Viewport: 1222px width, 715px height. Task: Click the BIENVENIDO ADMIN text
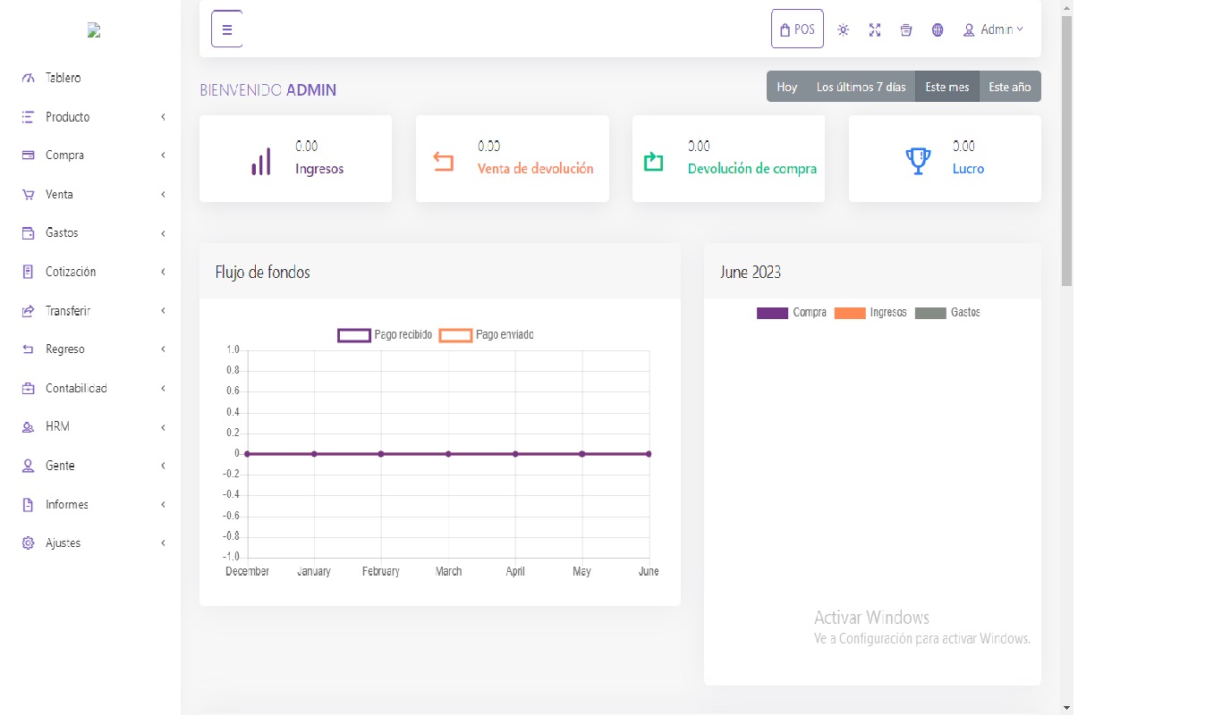268,90
